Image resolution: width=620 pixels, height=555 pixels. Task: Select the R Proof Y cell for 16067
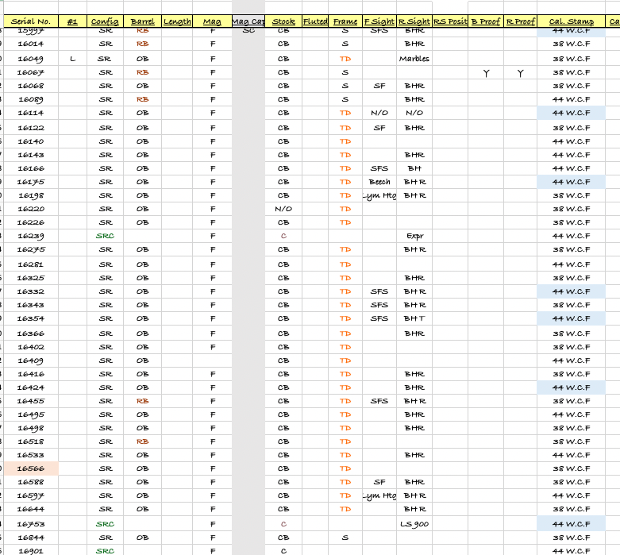520,73
